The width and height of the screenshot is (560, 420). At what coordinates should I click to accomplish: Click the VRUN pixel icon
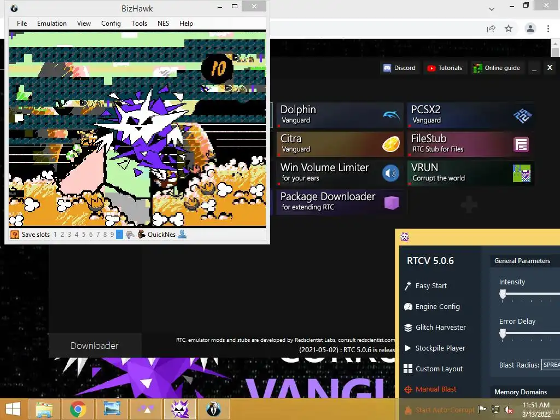click(521, 173)
